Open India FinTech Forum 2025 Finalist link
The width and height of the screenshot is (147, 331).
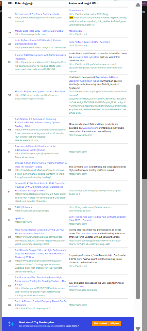pos(37,42)
